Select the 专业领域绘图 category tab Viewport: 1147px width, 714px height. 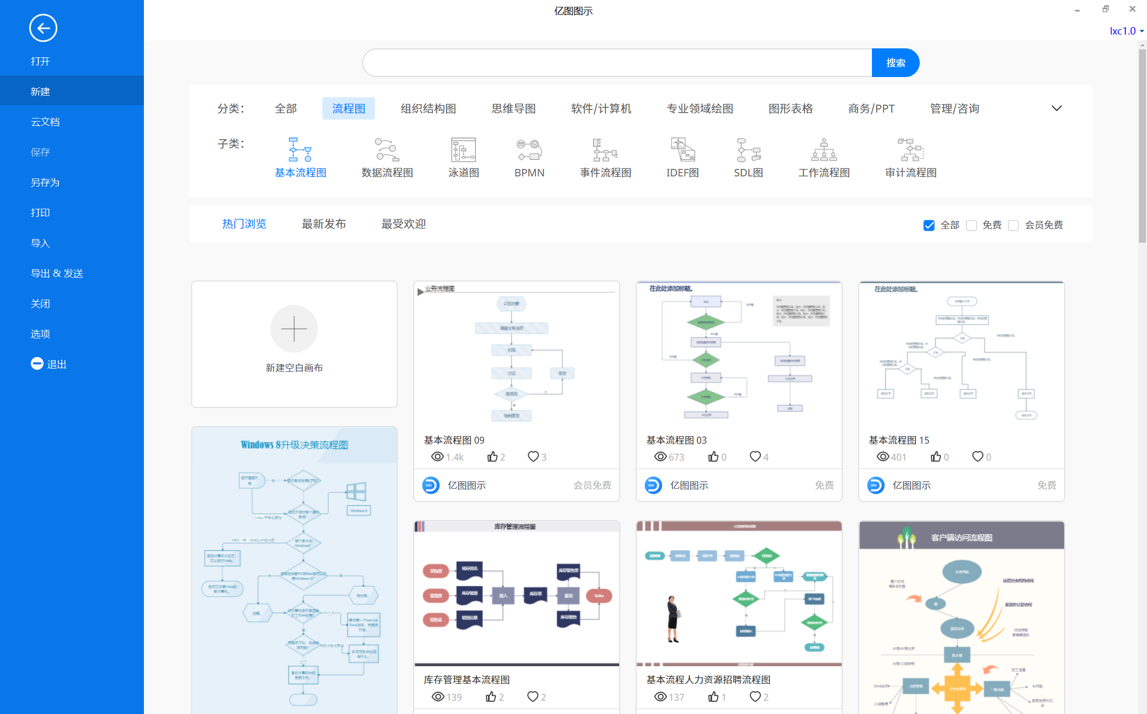tap(700, 108)
